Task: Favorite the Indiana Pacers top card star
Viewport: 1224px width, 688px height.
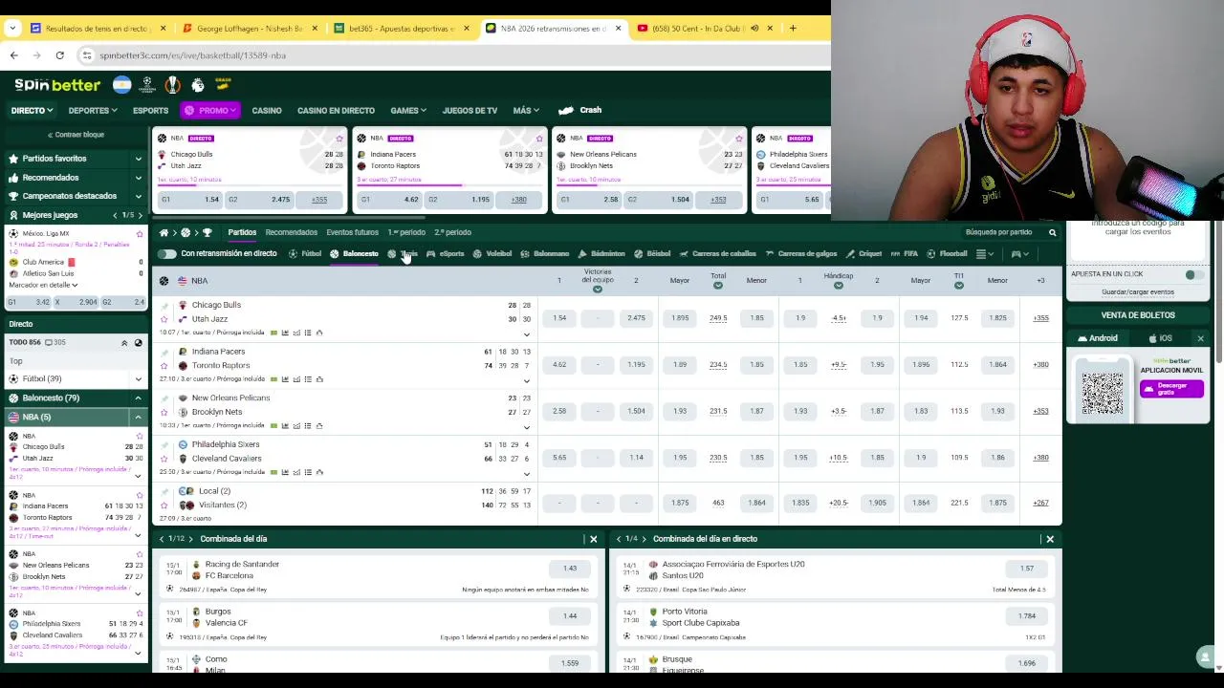Action: pyautogui.click(x=538, y=139)
